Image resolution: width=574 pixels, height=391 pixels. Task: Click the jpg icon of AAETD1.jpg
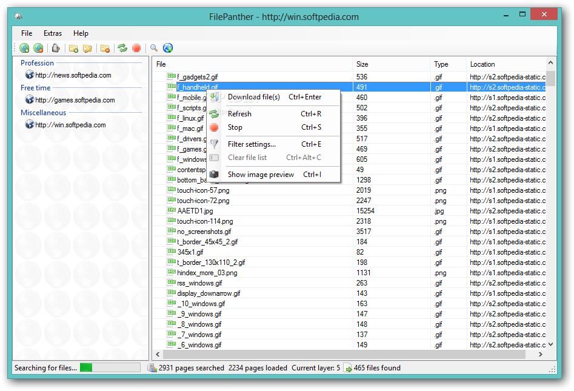(172, 210)
